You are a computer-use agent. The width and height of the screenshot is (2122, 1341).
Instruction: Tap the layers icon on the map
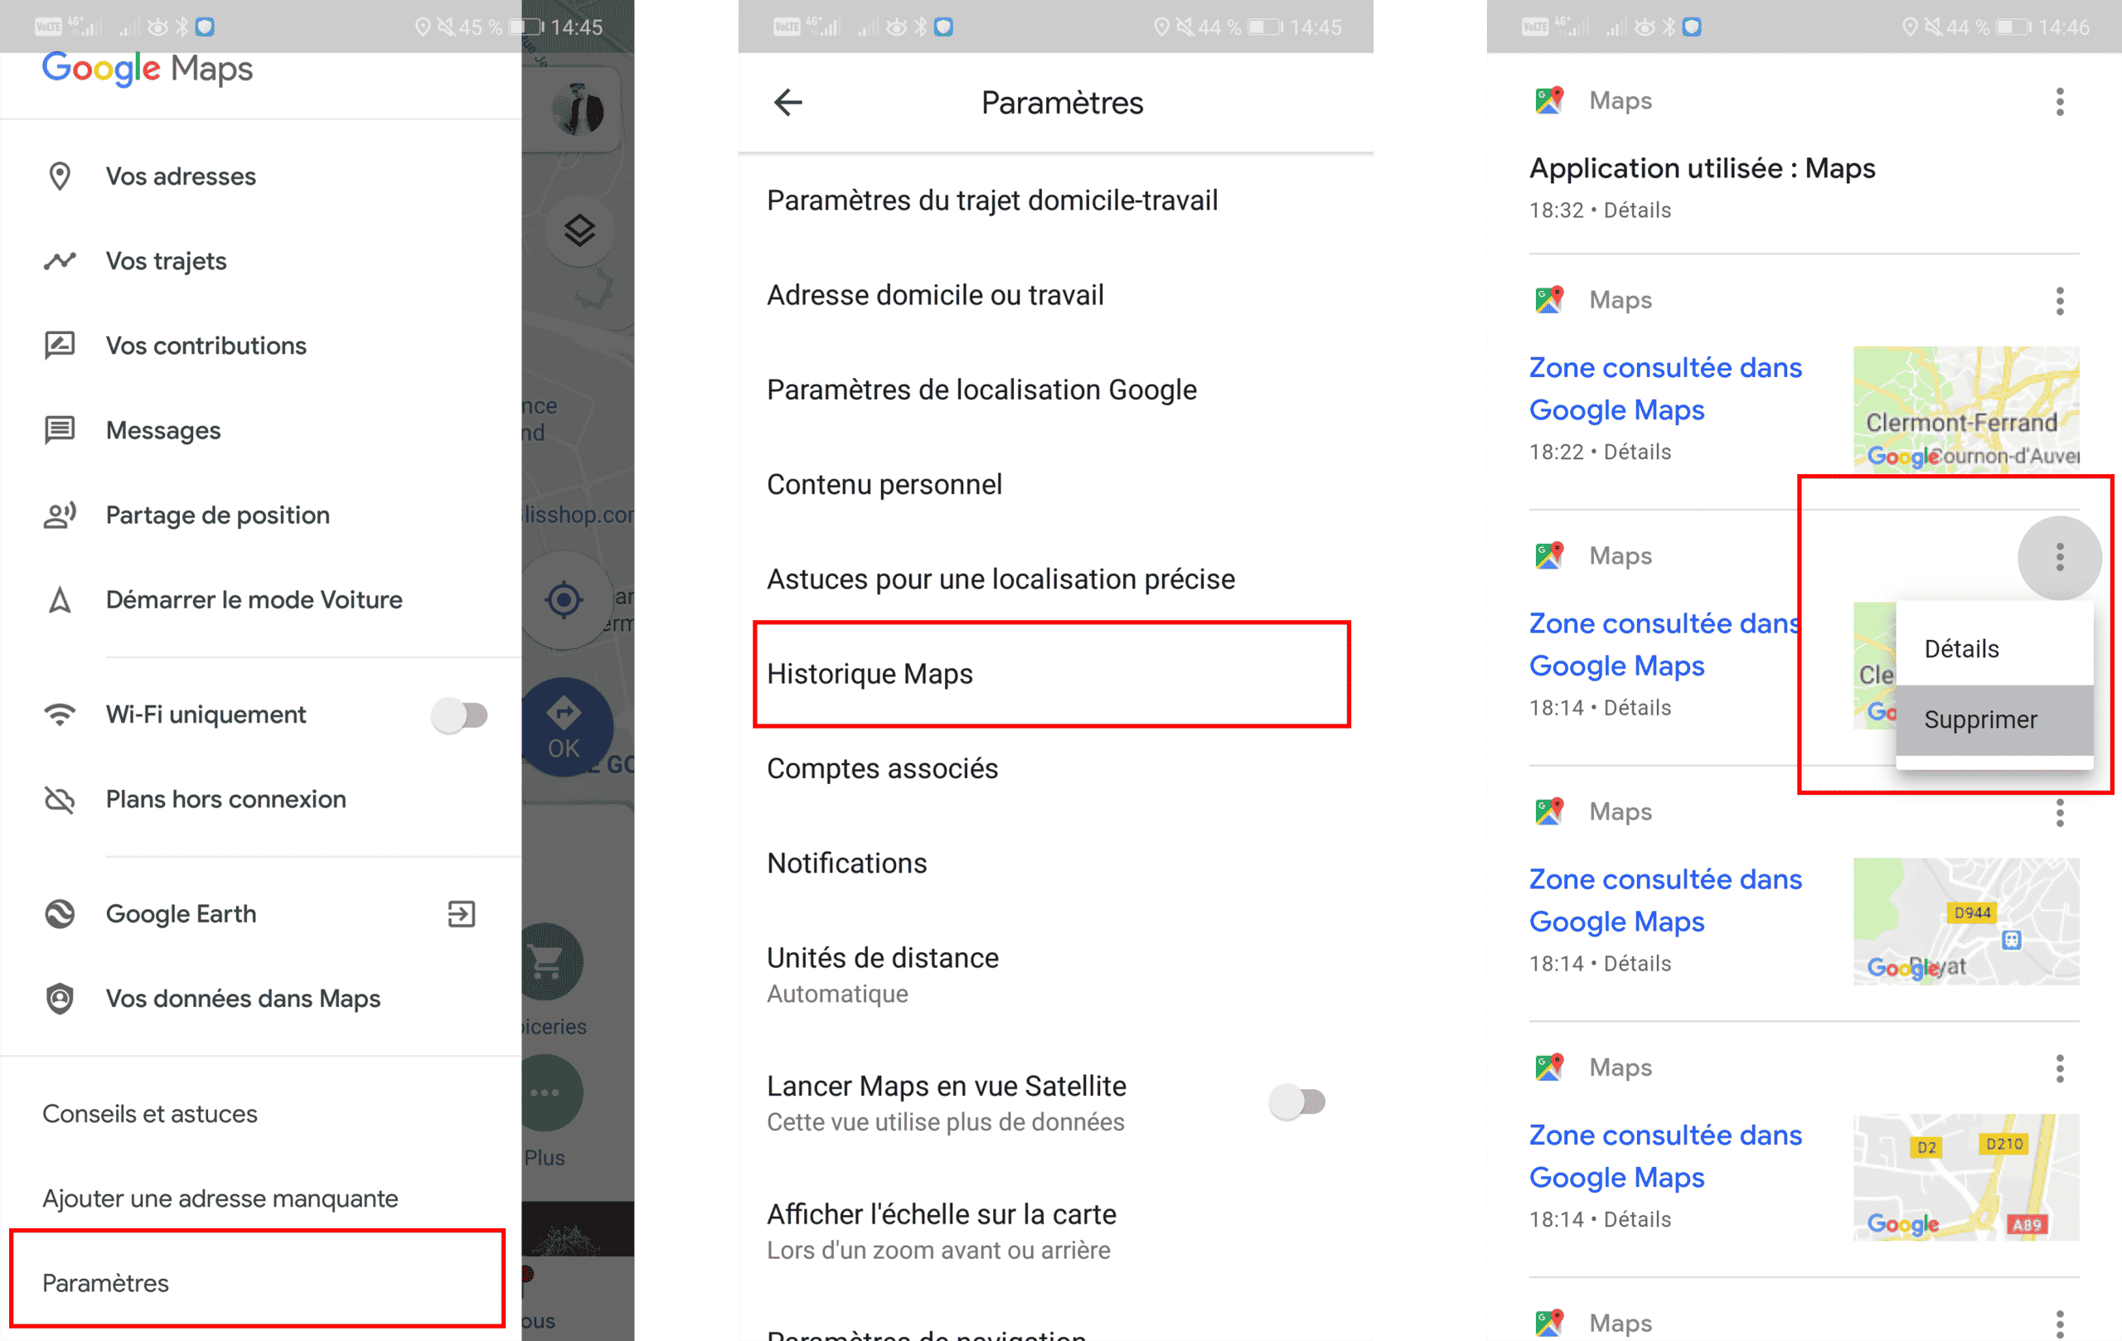579,230
